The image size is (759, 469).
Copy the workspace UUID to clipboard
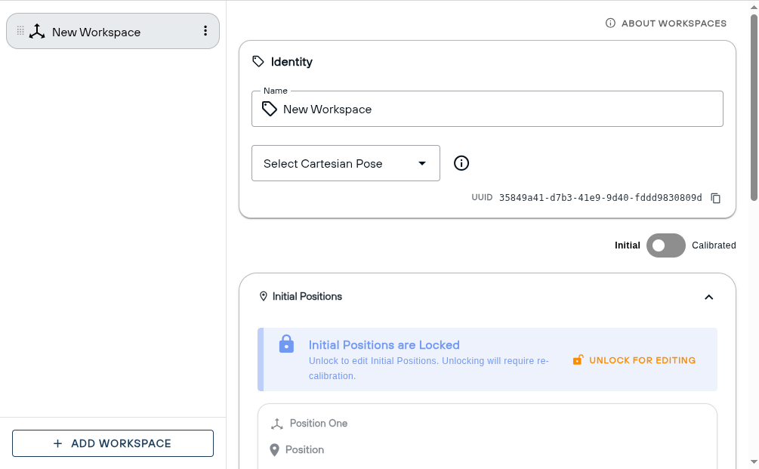(x=715, y=198)
